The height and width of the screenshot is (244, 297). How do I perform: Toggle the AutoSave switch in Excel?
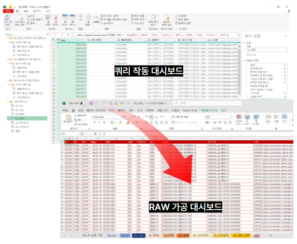[x=83, y=103]
